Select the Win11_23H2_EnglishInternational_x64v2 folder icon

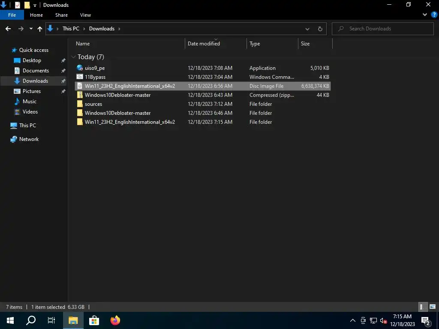[80, 122]
